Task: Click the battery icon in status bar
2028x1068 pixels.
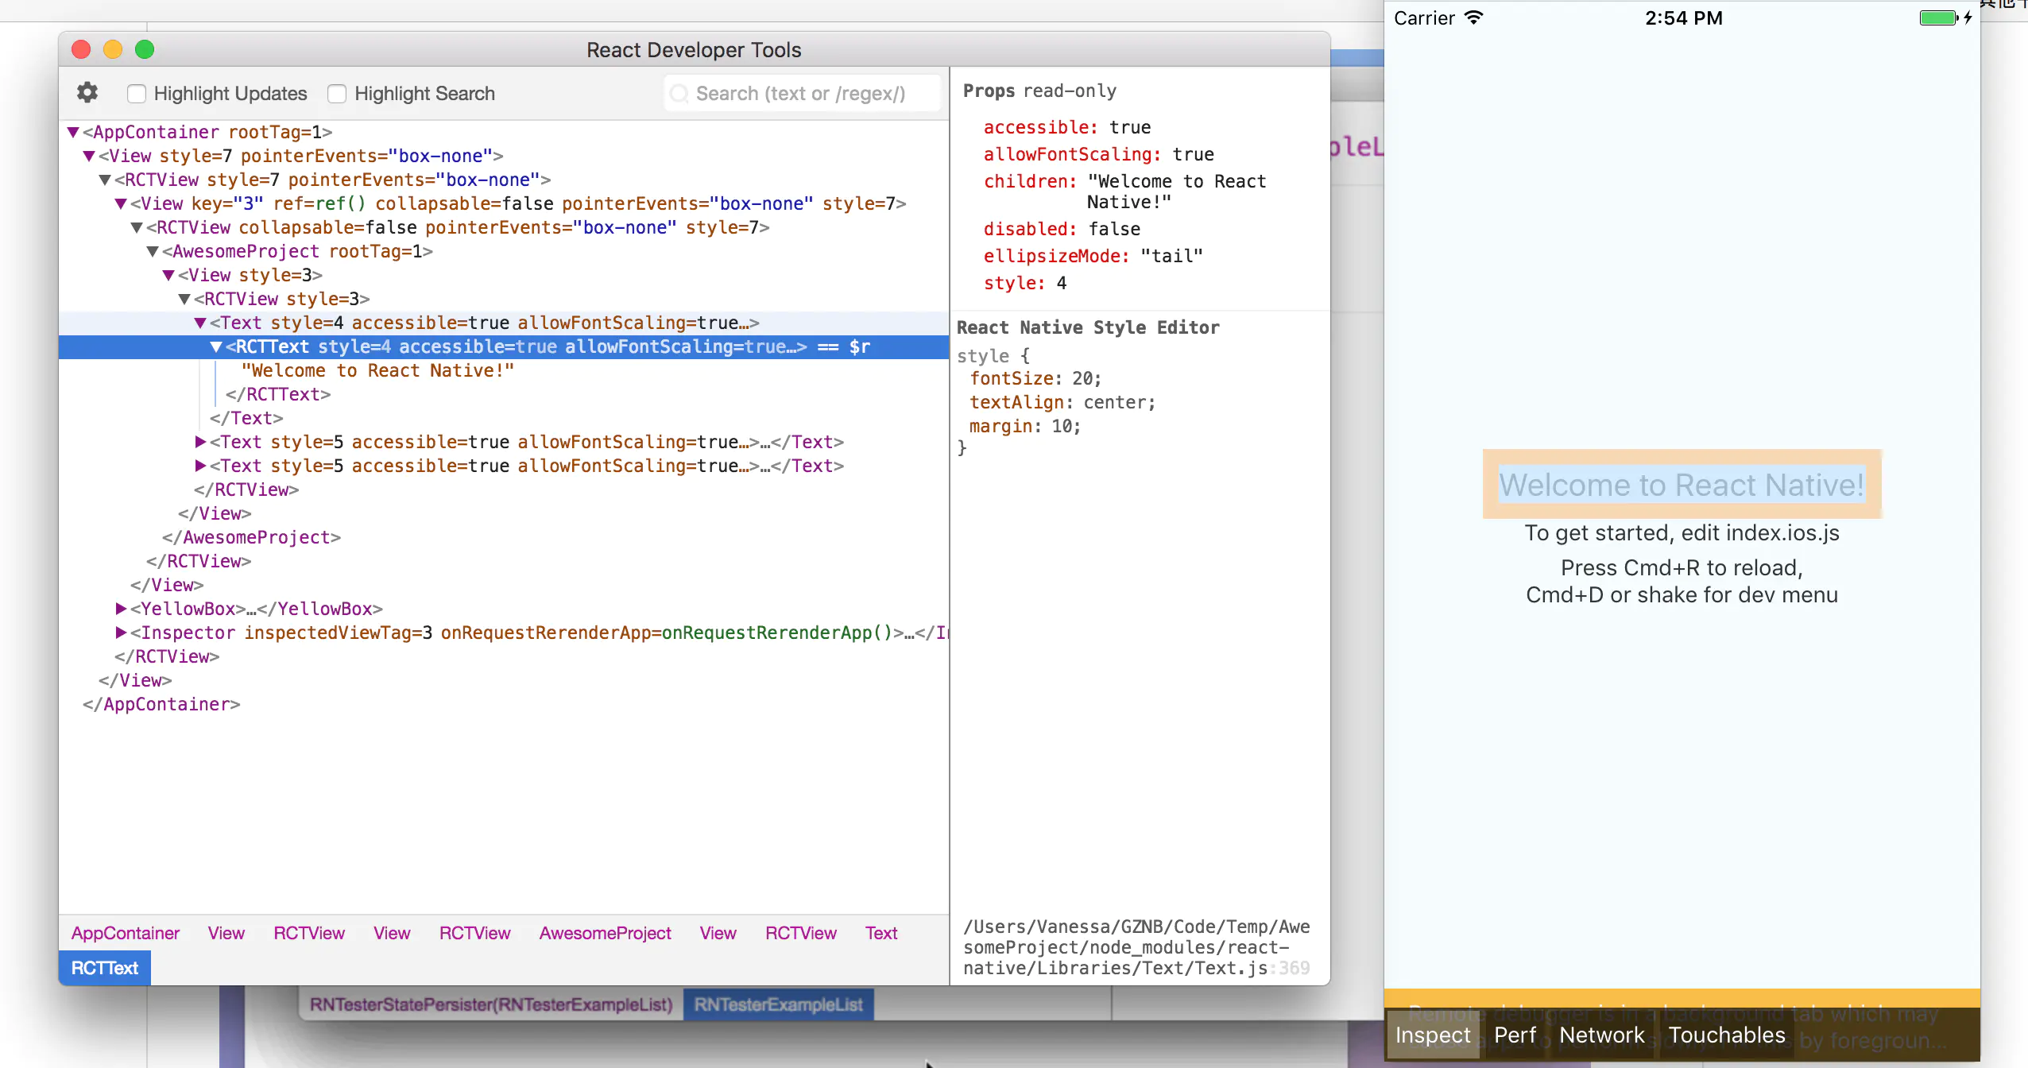Action: tap(1938, 17)
